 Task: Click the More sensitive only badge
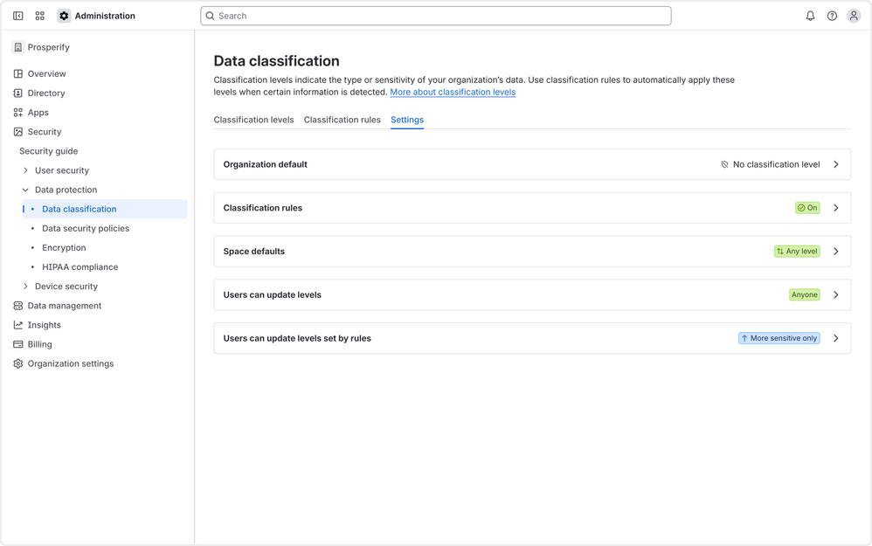pos(779,338)
